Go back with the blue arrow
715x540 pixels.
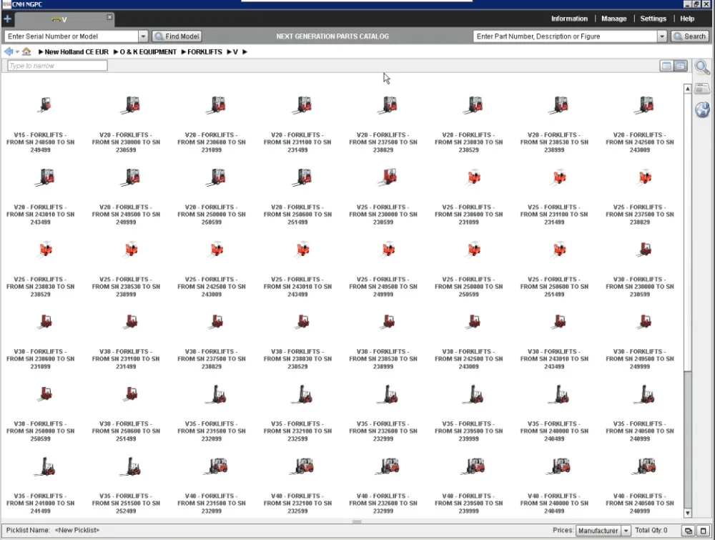pyautogui.click(x=8, y=51)
